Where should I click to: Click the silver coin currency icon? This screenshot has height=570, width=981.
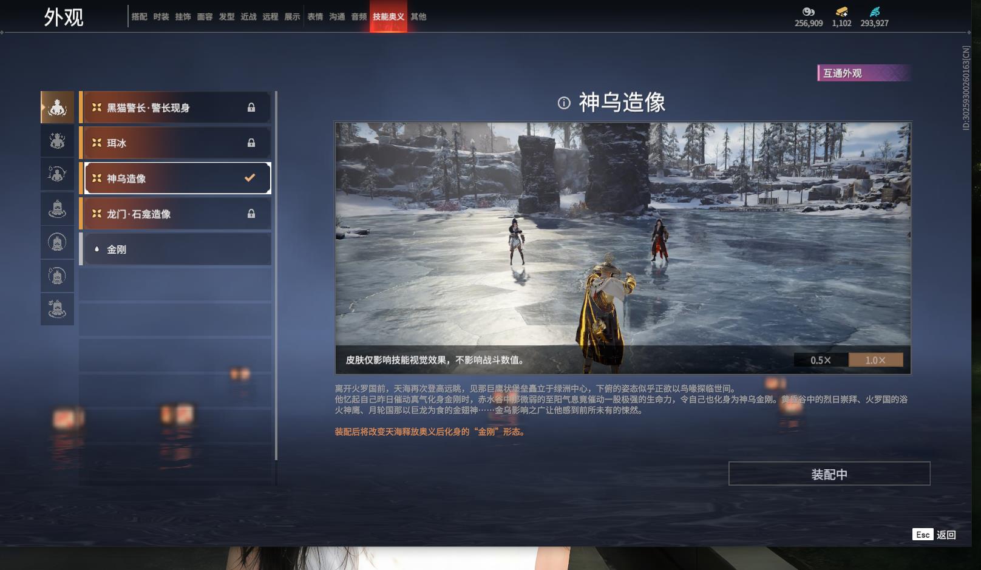pyautogui.click(x=809, y=12)
